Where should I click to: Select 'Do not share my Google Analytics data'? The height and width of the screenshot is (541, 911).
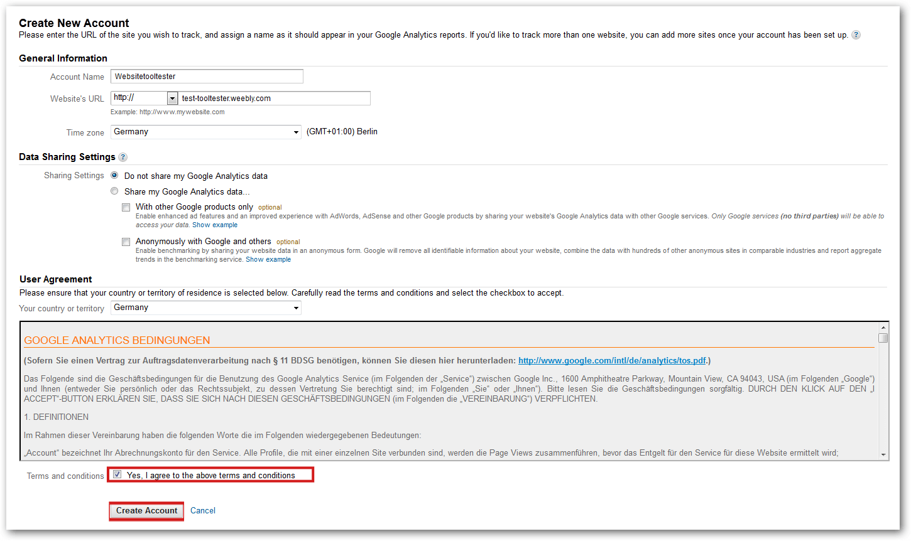(x=114, y=175)
